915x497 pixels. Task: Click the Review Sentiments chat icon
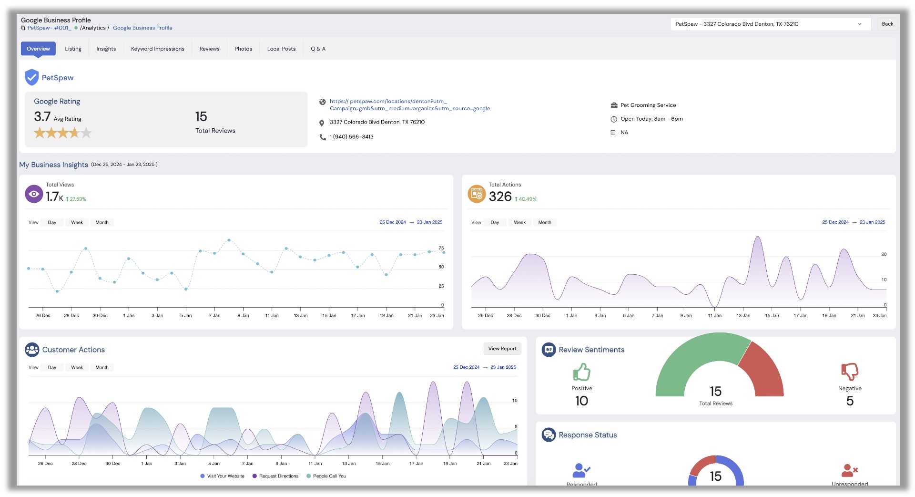549,350
